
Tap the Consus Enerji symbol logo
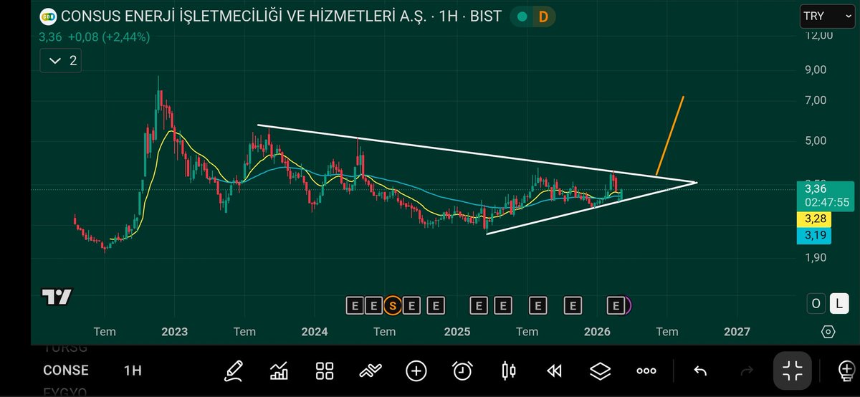[48, 16]
